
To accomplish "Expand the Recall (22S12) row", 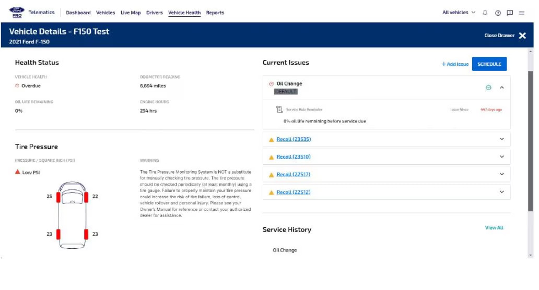I will pyautogui.click(x=502, y=192).
